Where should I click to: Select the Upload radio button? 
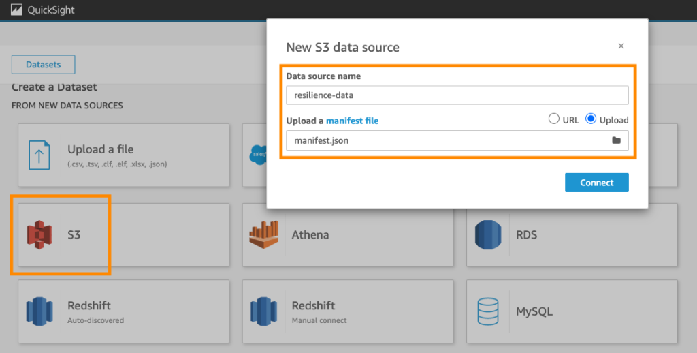tap(590, 119)
